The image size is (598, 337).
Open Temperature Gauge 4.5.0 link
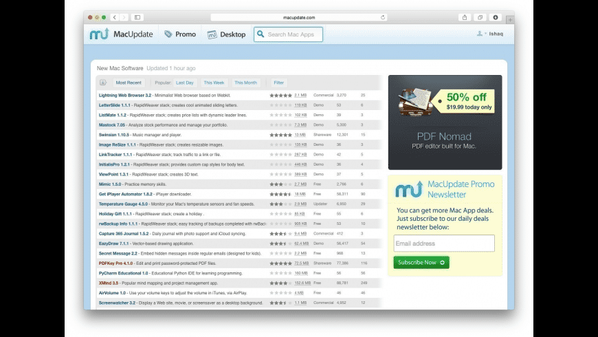click(123, 204)
